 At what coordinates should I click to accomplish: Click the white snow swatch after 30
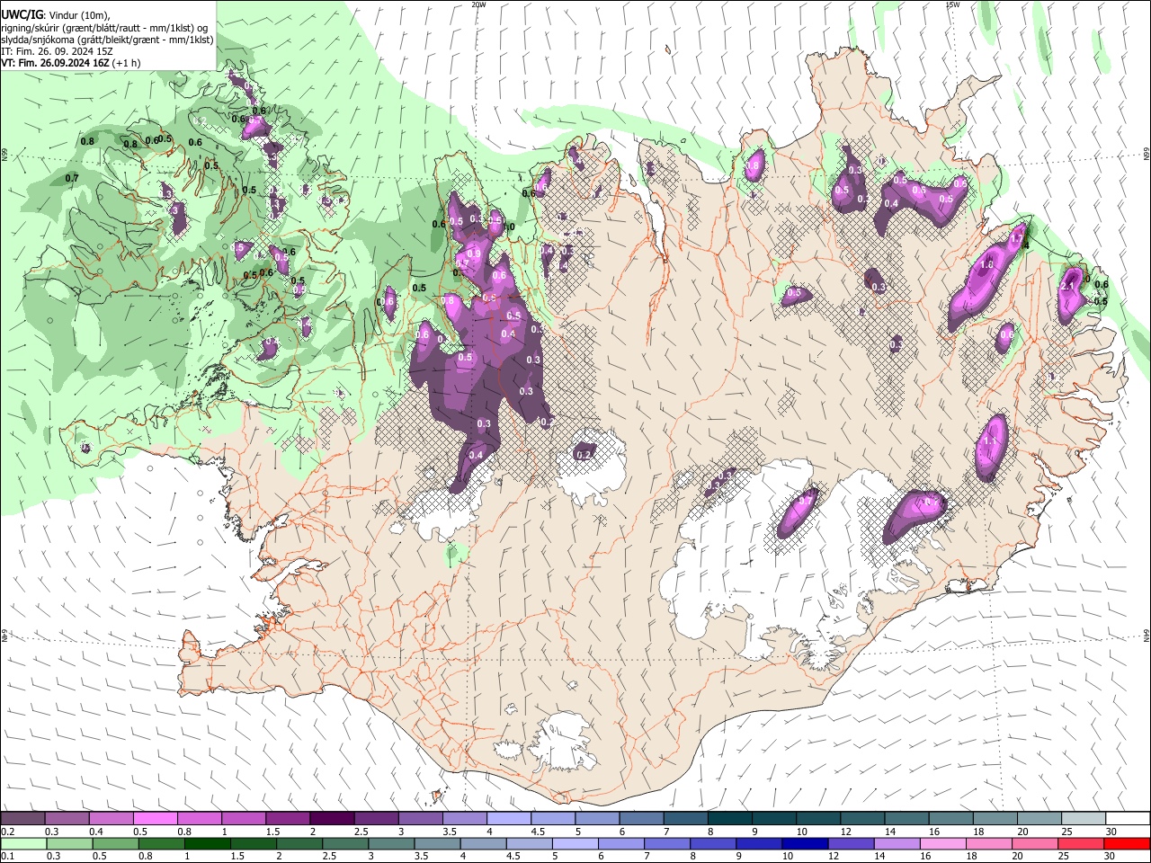(1128, 818)
